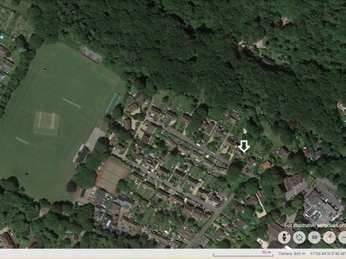346x259 pixels.
Task: Click the long blue-green cricket practice nets
Action: point(113,104)
